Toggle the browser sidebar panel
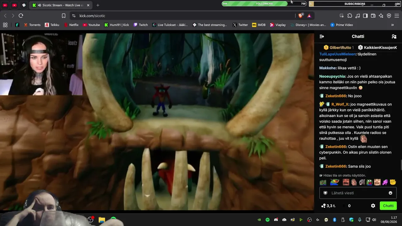The width and height of the screenshot is (402, 226). point(365,16)
